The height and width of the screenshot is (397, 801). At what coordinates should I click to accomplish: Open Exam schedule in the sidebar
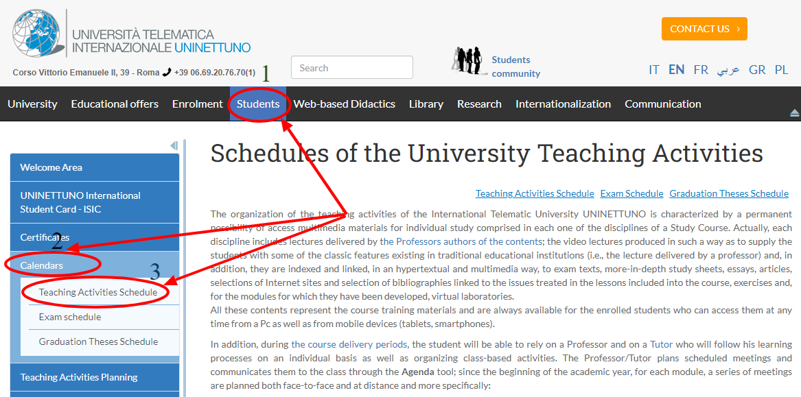pos(70,317)
